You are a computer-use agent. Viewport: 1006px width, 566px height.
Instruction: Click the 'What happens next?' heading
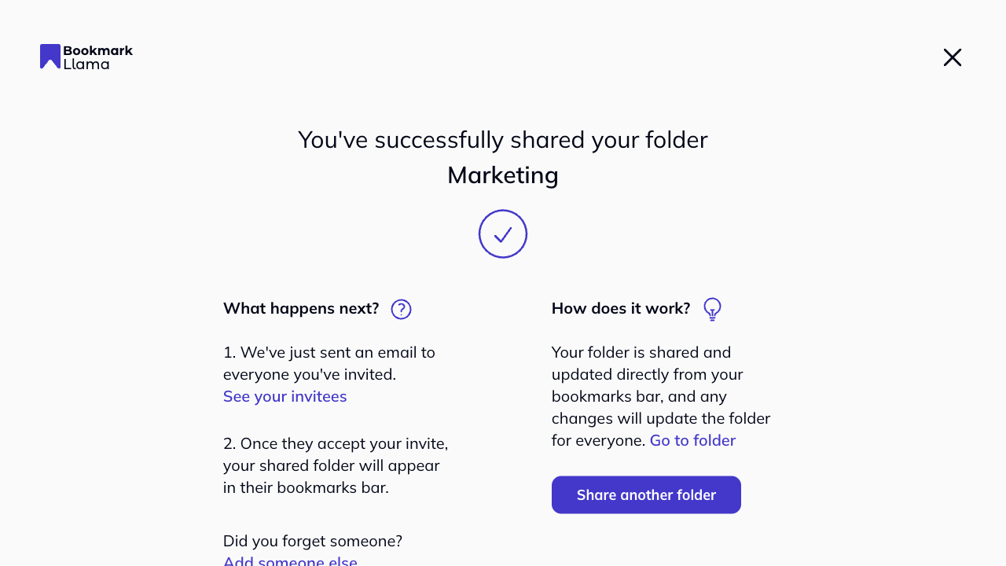pos(301,308)
